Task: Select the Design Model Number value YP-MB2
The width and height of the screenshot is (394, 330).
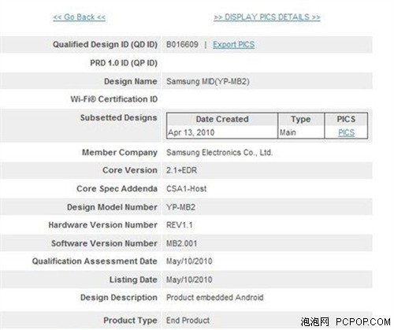Action: [x=180, y=207]
